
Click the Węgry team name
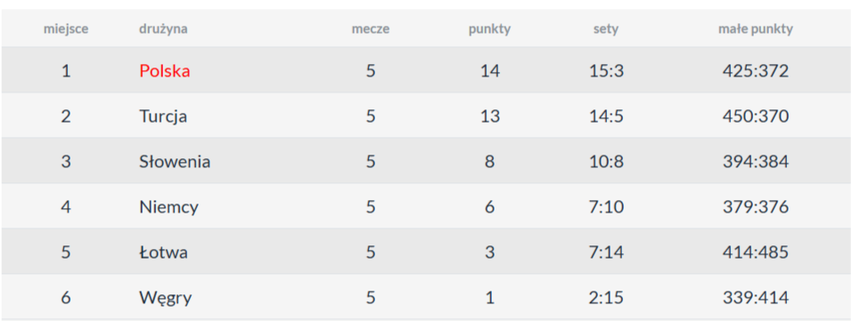tap(165, 298)
